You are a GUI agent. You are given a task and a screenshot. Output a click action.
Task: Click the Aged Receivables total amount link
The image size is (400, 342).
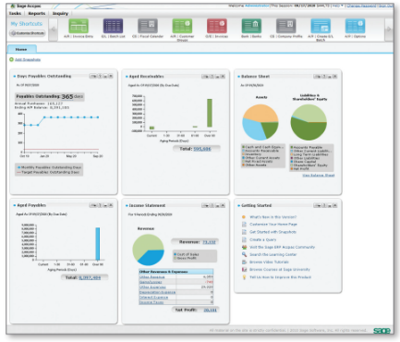pos(202,149)
